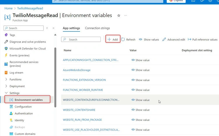
Task: Show value for WEBSITE_RUN_FROM_PACKAGE
Action: pyautogui.click(x=140, y=120)
